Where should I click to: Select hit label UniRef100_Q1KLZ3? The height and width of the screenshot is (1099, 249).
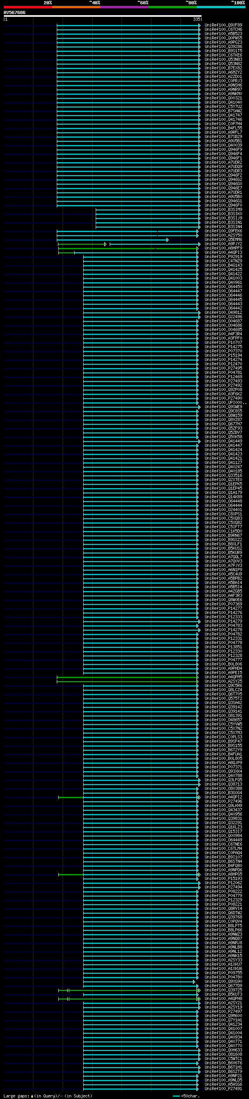223,827
